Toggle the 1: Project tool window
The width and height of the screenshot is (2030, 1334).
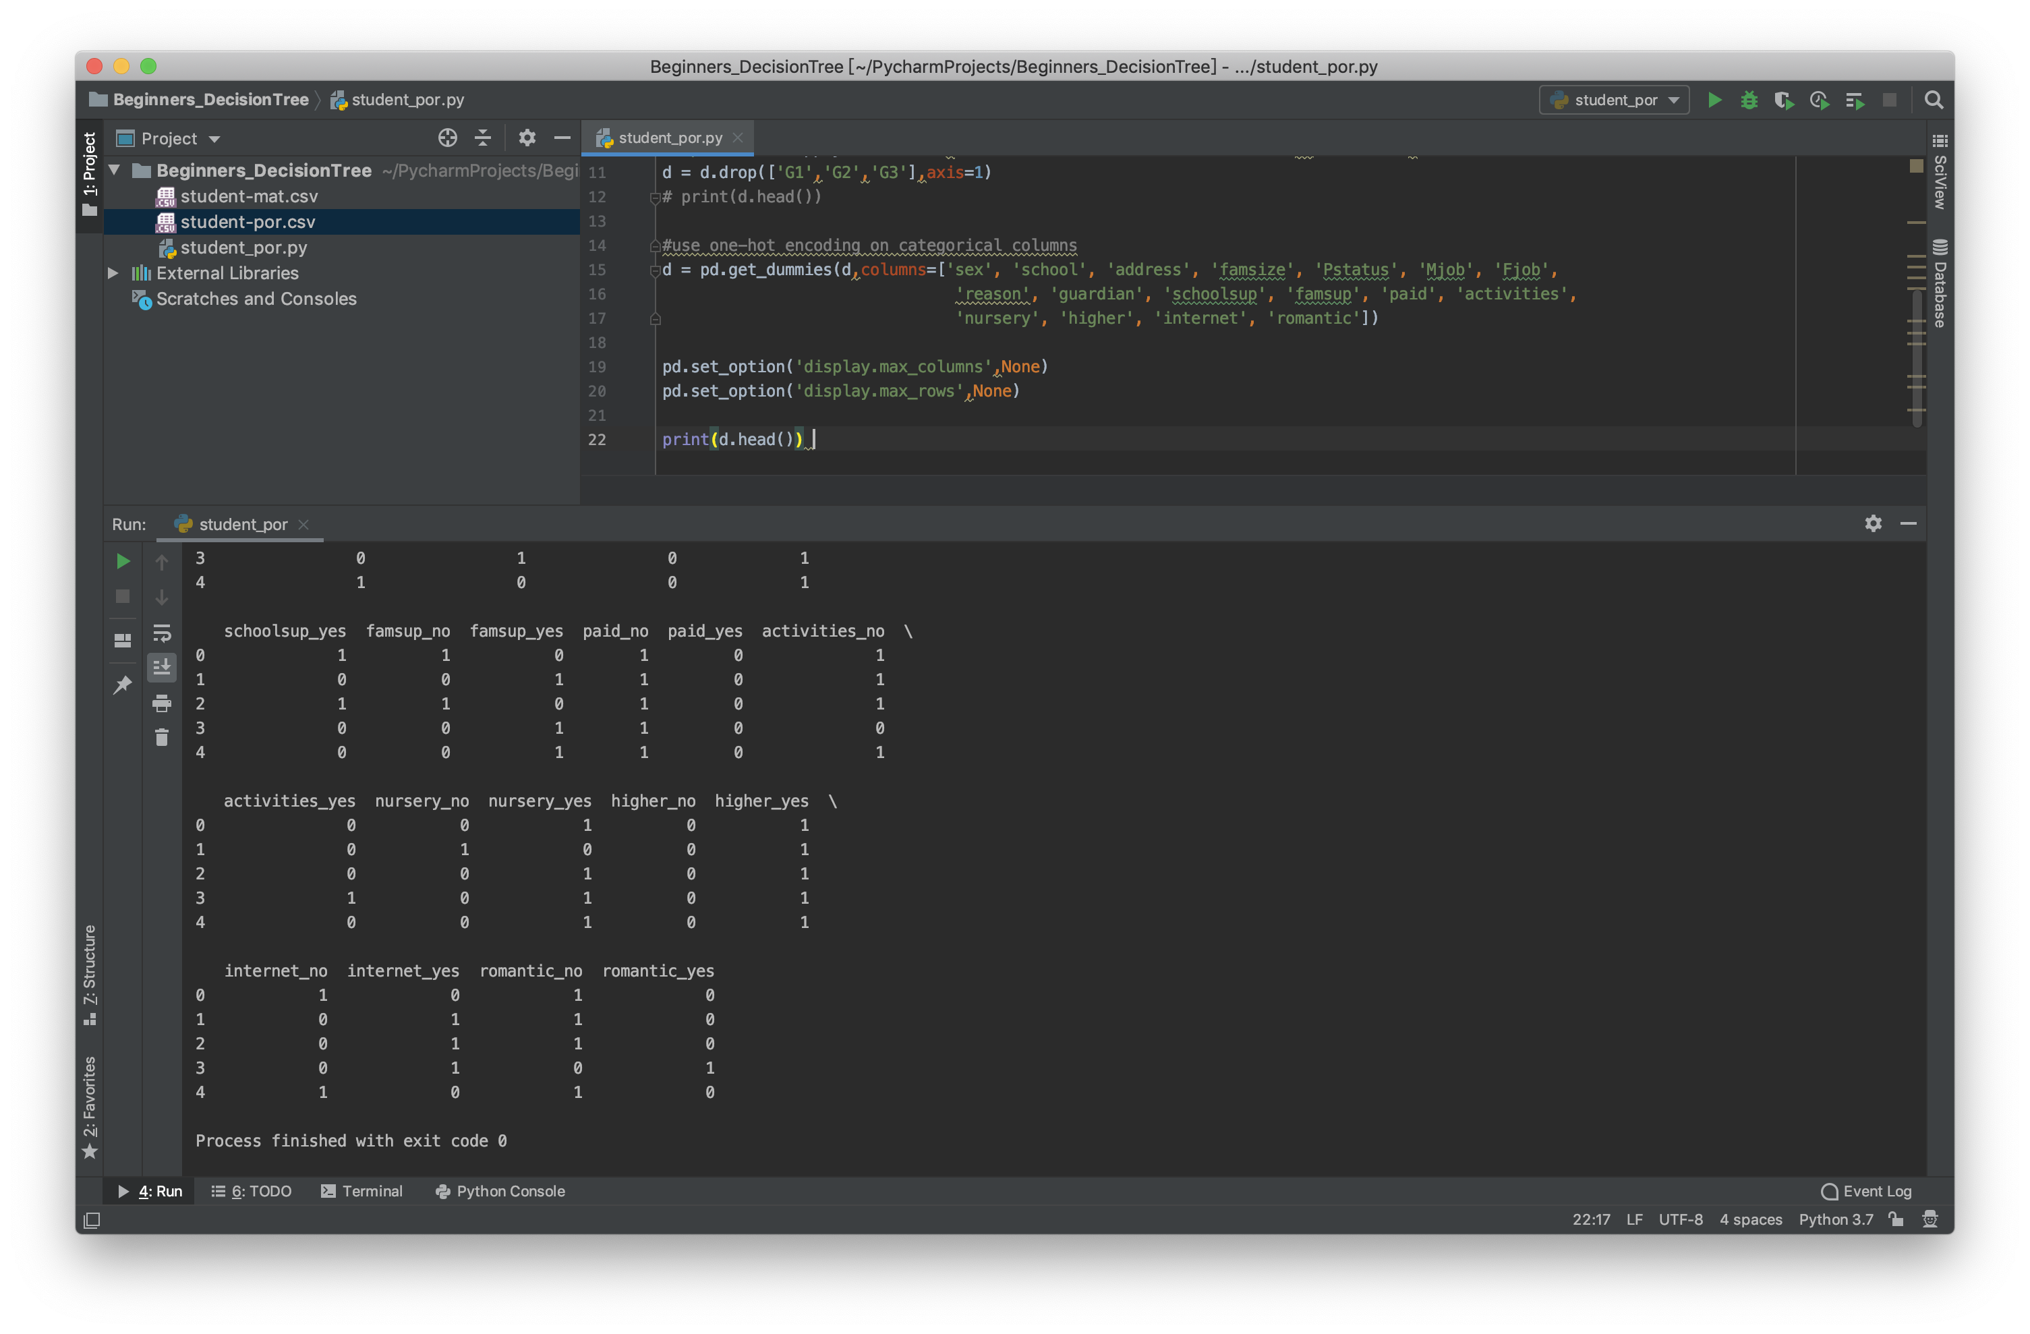pos(90,173)
